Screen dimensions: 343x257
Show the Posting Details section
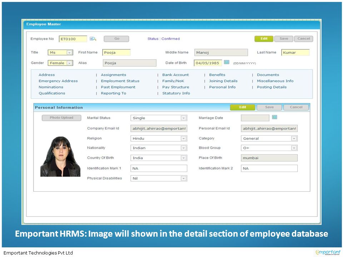click(x=272, y=87)
